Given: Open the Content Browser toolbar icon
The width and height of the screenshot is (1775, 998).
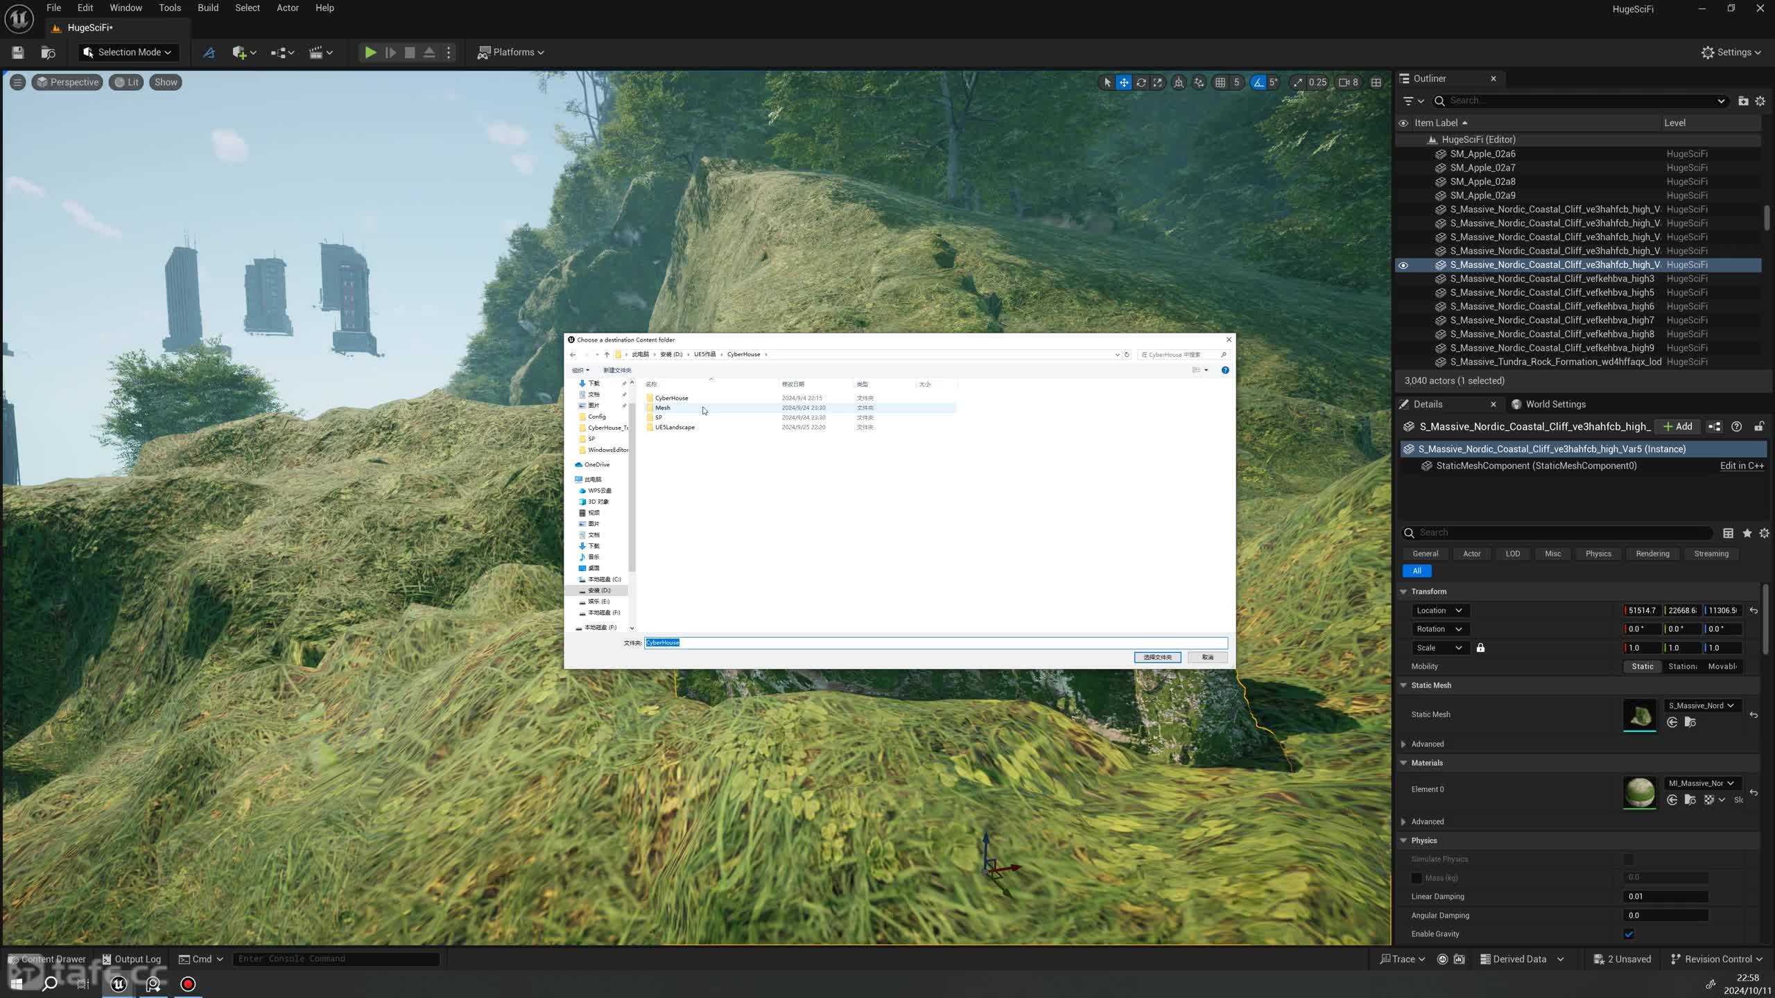Looking at the screenshot, I should (x=48, y=53).
